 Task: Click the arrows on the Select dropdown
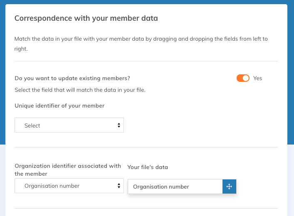119,125
